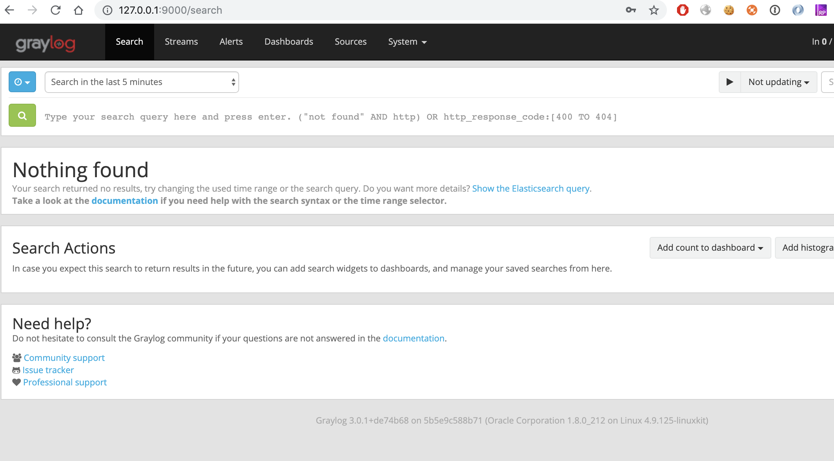Click the red ad-blocker extension icon
Screen dimensions: 834x461
point(682,10)
